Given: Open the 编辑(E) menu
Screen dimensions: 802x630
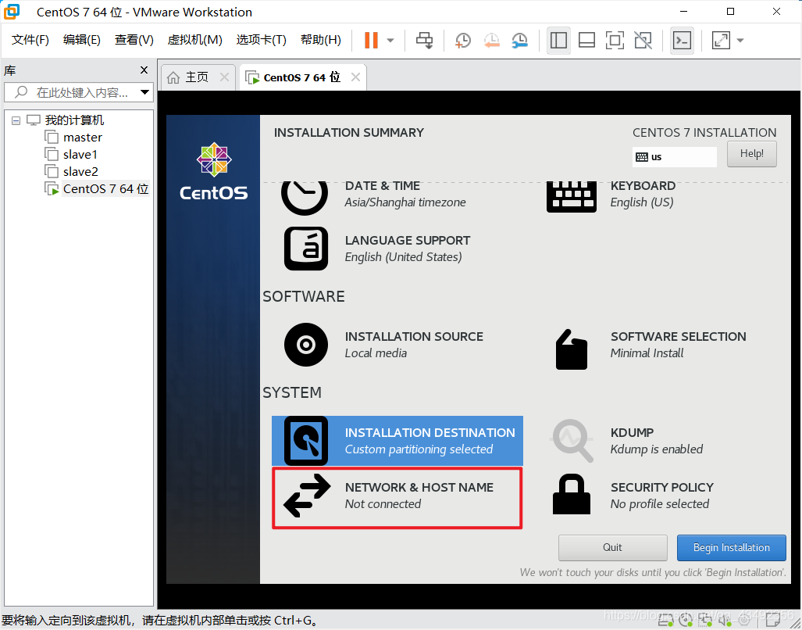Looking at the screenshot, I should coord(82,40).
